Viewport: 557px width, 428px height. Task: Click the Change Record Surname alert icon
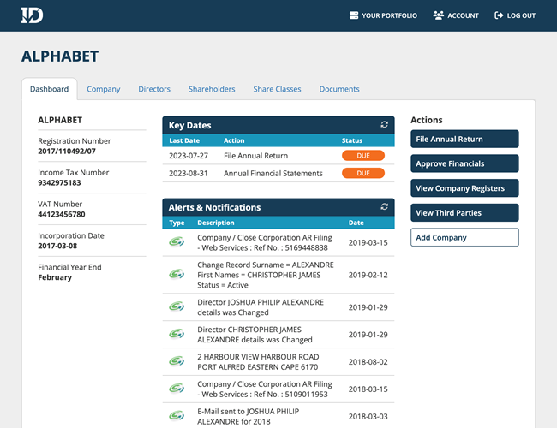point(177,274)
